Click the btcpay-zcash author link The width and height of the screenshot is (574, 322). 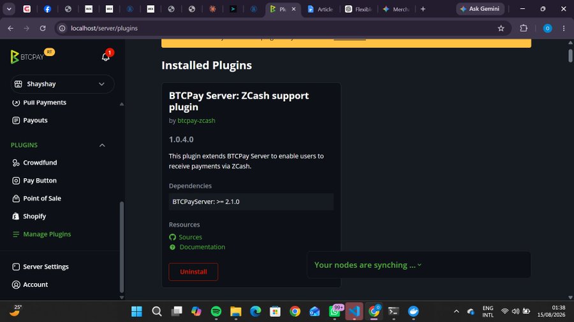(x=196, y=120)
